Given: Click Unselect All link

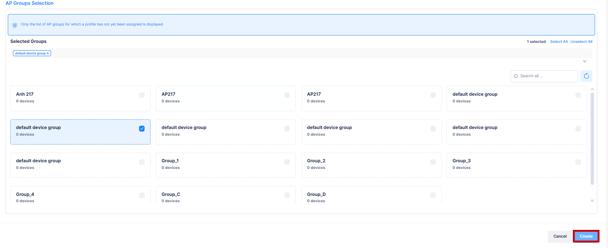Looking at the screenshot, I should [581, 42].
